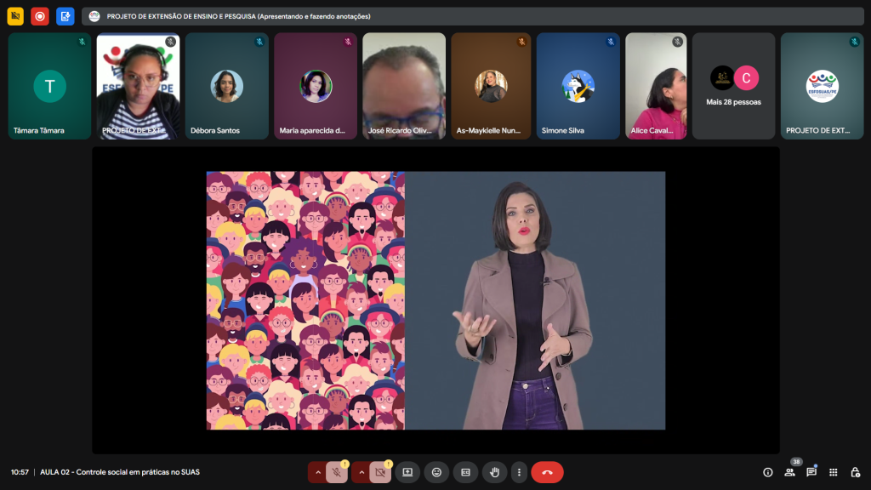
Task: Raise hand in the meeting
Action: (494, 472)
